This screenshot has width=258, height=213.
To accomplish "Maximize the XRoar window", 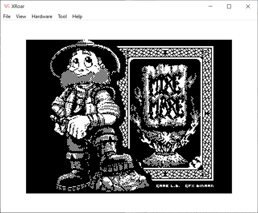I will (x=229, y=6).
